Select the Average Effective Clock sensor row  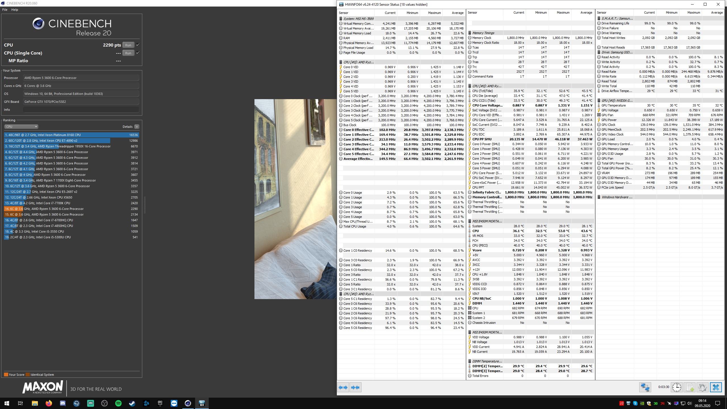401,159
